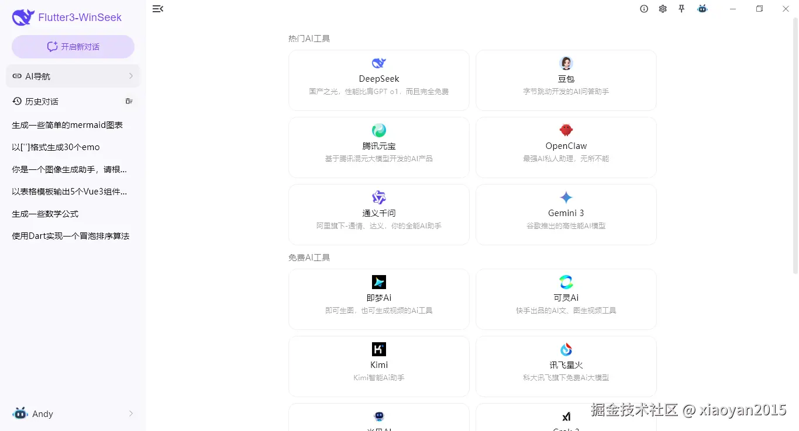Click the 即梦Ai tool icon

[x=378, y=281]
